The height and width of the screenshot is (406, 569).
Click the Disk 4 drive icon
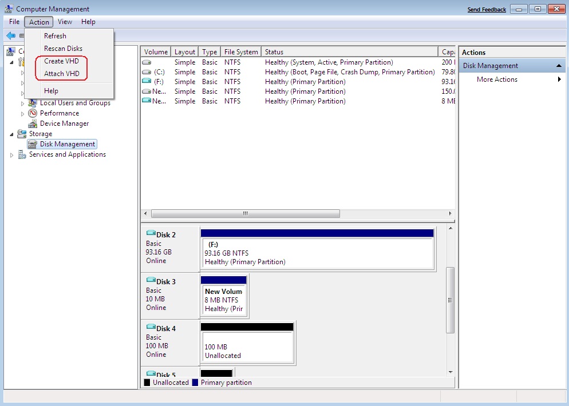click(151, 327)
